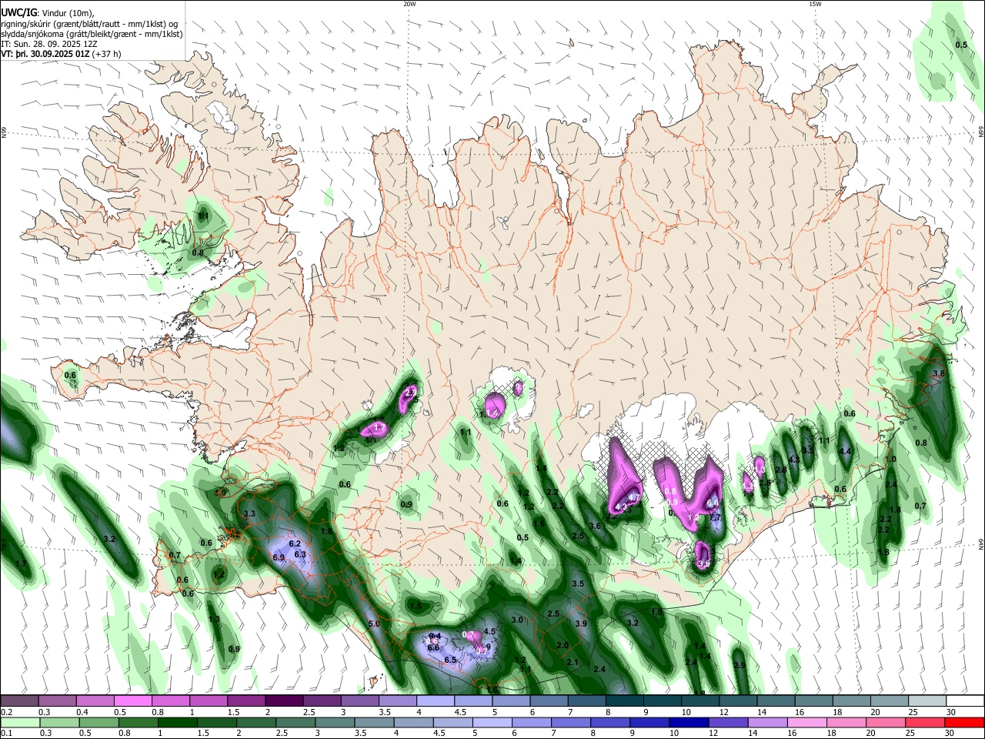Viewport: 985px width, 739px height.
Task: Click the 'VT: þri. 30.09.2025 01Z (+37 h)' line
Action: [x=60, y=54]
